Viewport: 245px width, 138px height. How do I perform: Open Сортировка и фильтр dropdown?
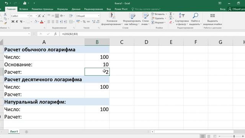[x=182, y=19]
